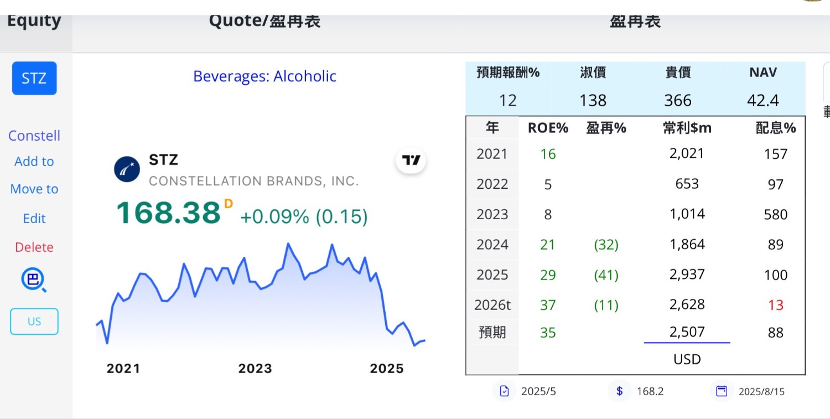Click the 2025 year row label
The image size is (830, 419).
pyautogui.click(x=492, y=275)
